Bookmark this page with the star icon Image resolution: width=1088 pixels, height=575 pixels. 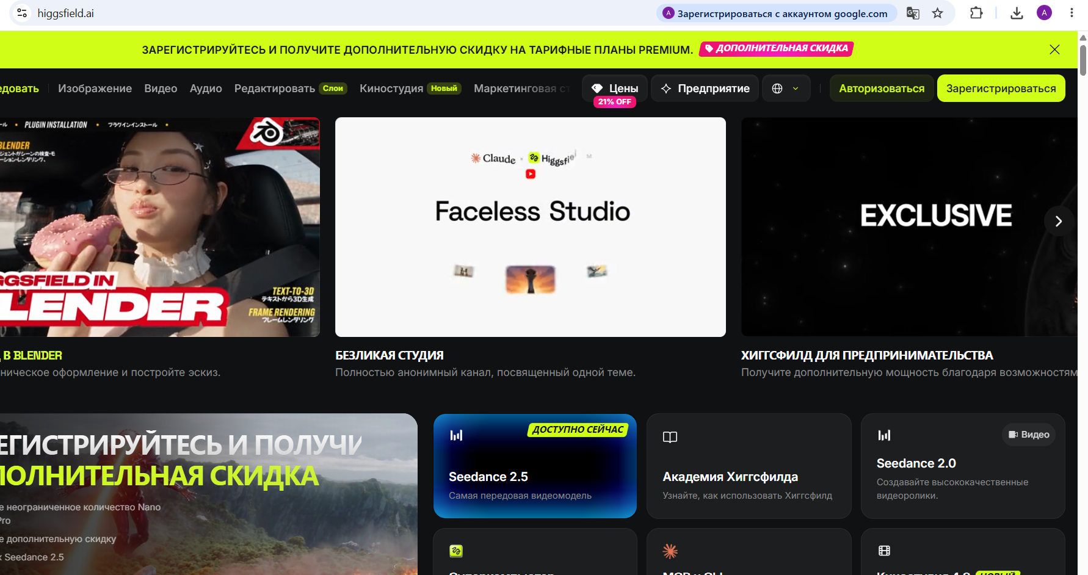click(x=938, y=13)
